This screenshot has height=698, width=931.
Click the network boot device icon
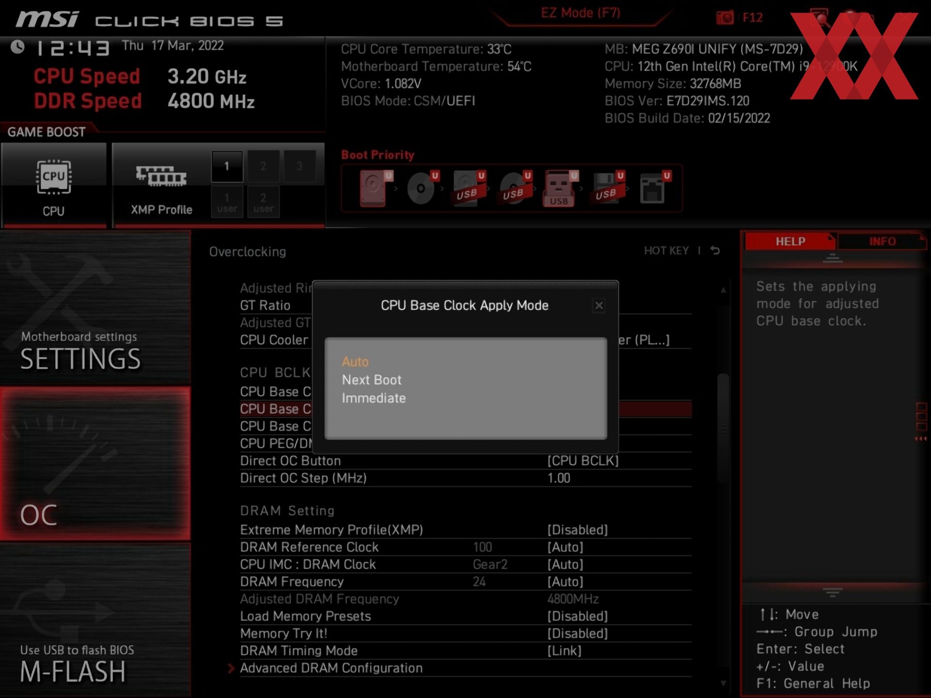pyautogui.click(x=655, y=188)
